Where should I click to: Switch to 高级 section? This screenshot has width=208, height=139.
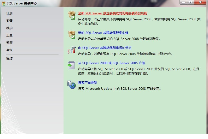[9, 50]
